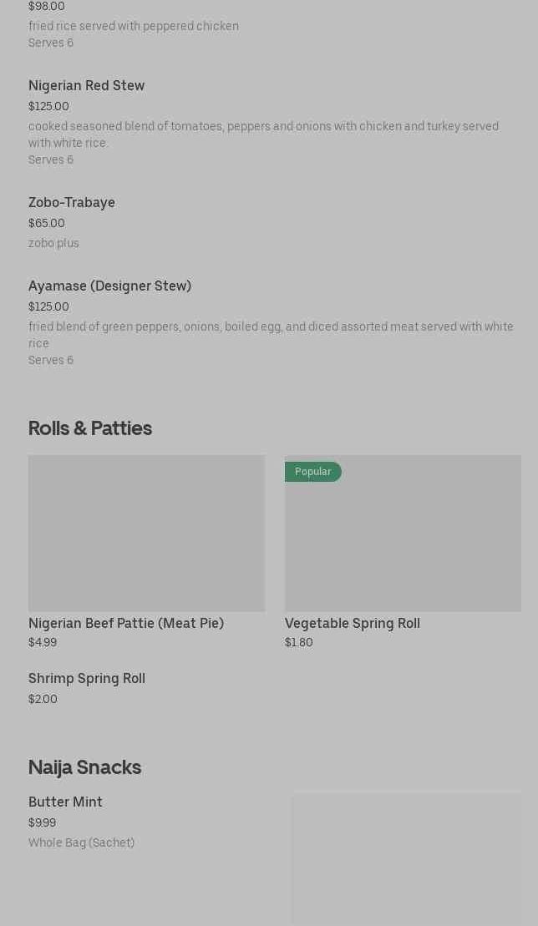The height and width of the screenshot is (926, 538).
Task: Click the $1.80 Vegetable Spring Roll price
Action: (298, 642)
